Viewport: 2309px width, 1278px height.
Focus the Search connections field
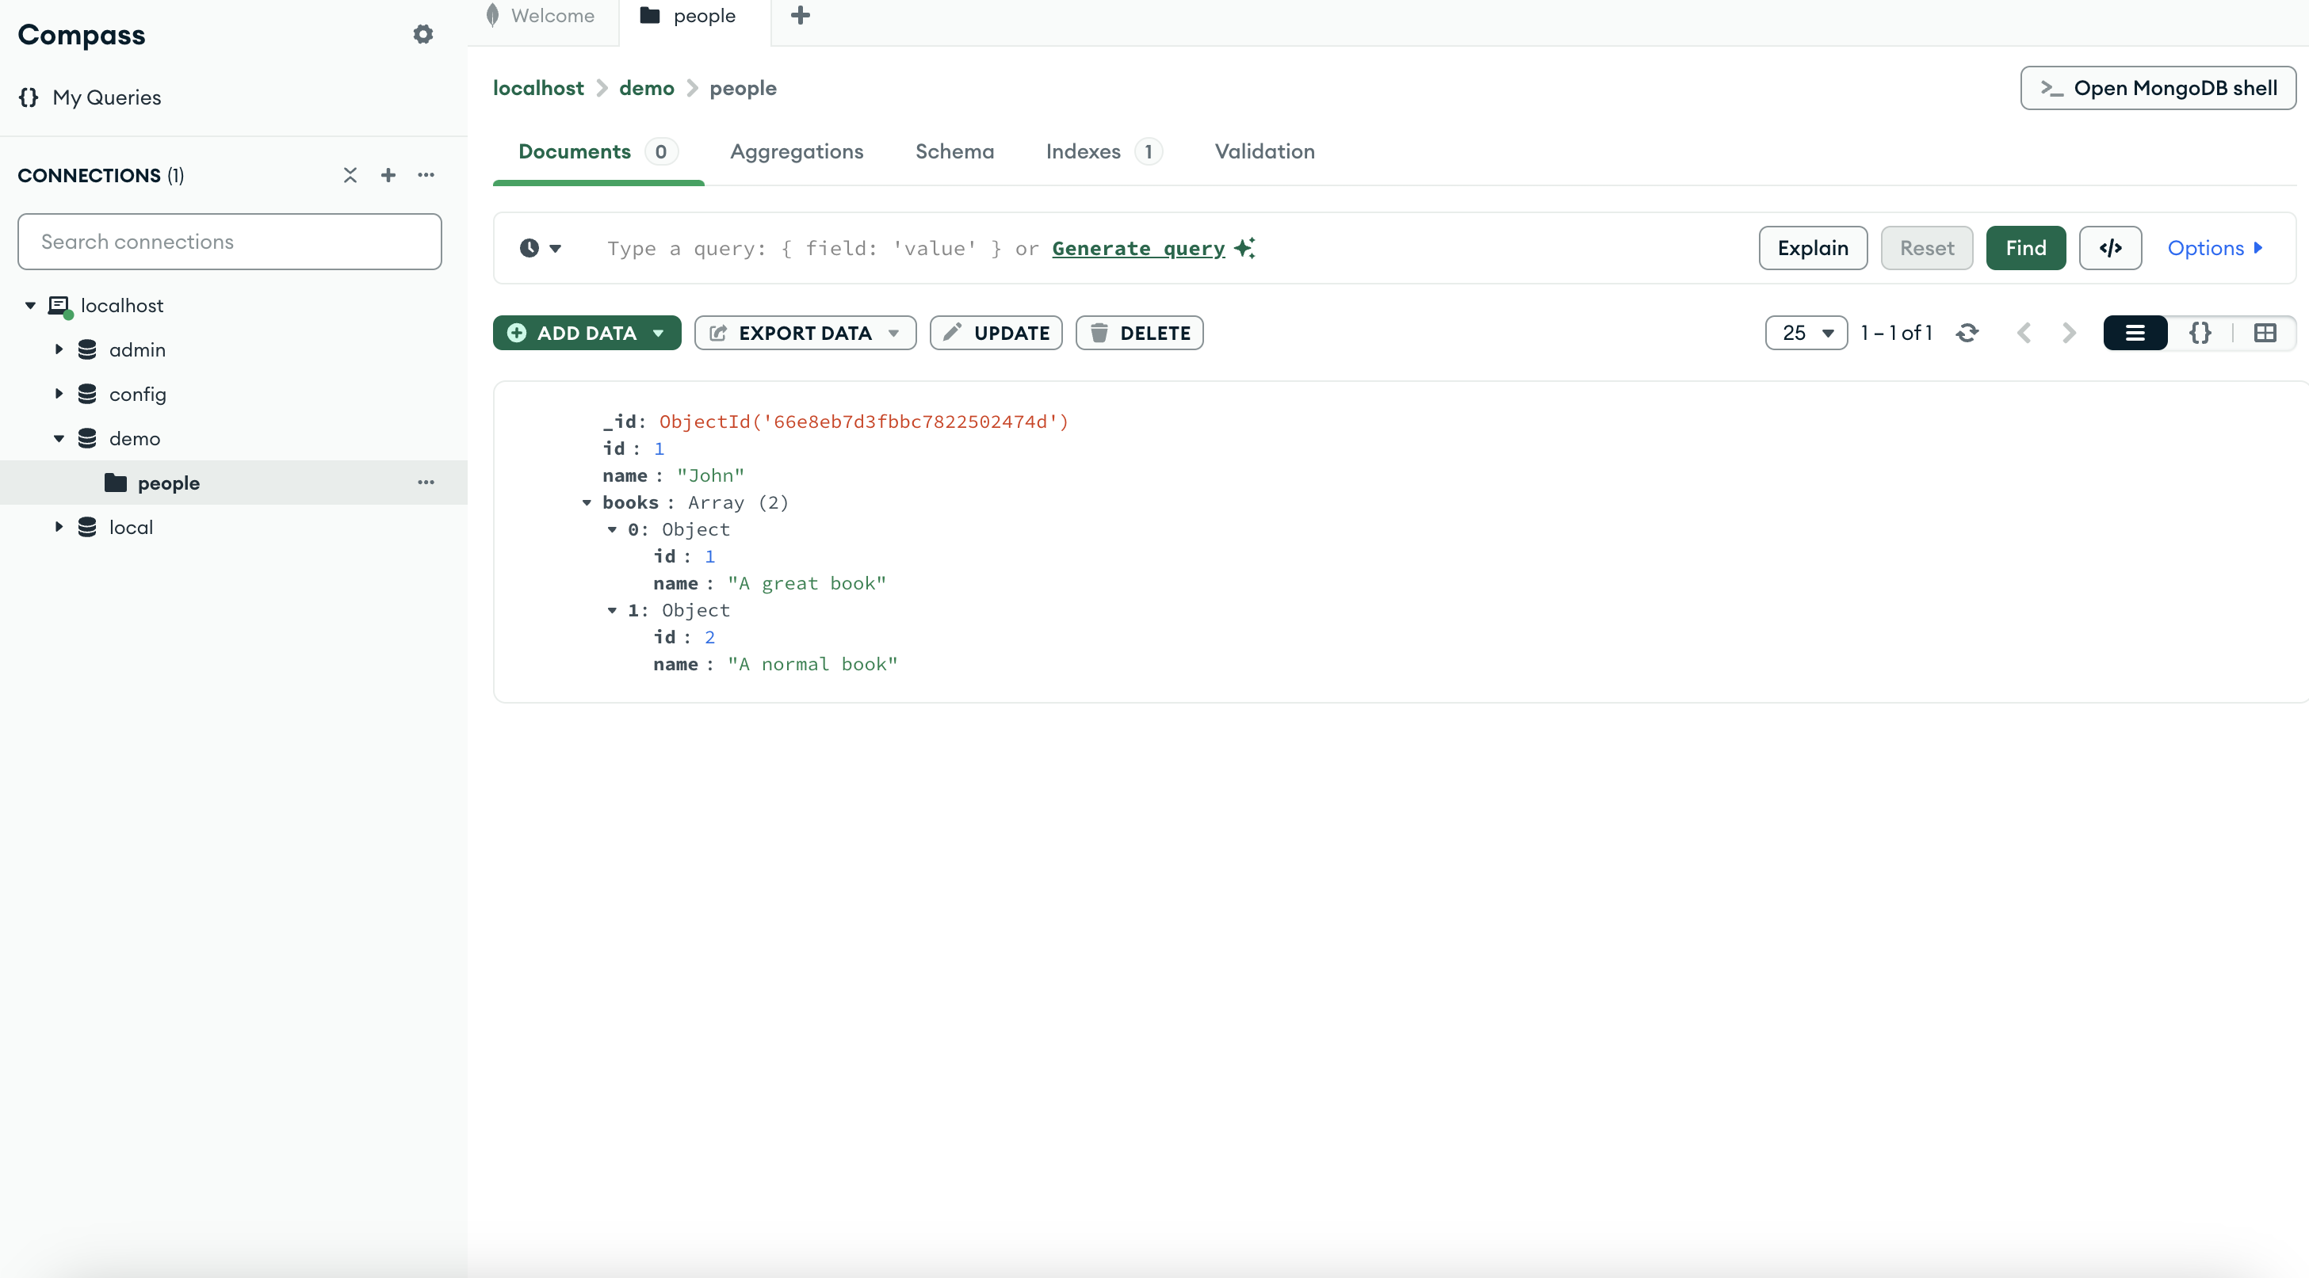point(229,242)
